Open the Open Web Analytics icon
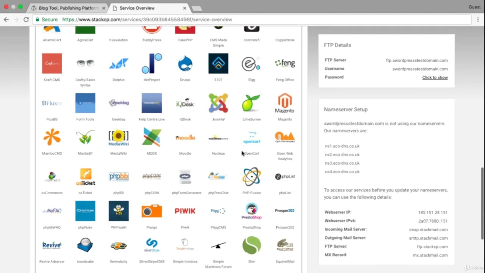485x273 pixels. click(x=285, y=137)
